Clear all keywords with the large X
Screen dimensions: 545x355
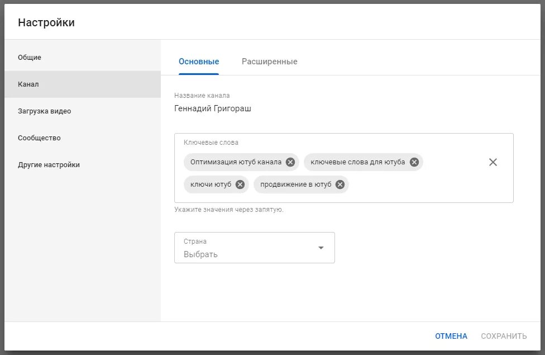coord(493,162)
